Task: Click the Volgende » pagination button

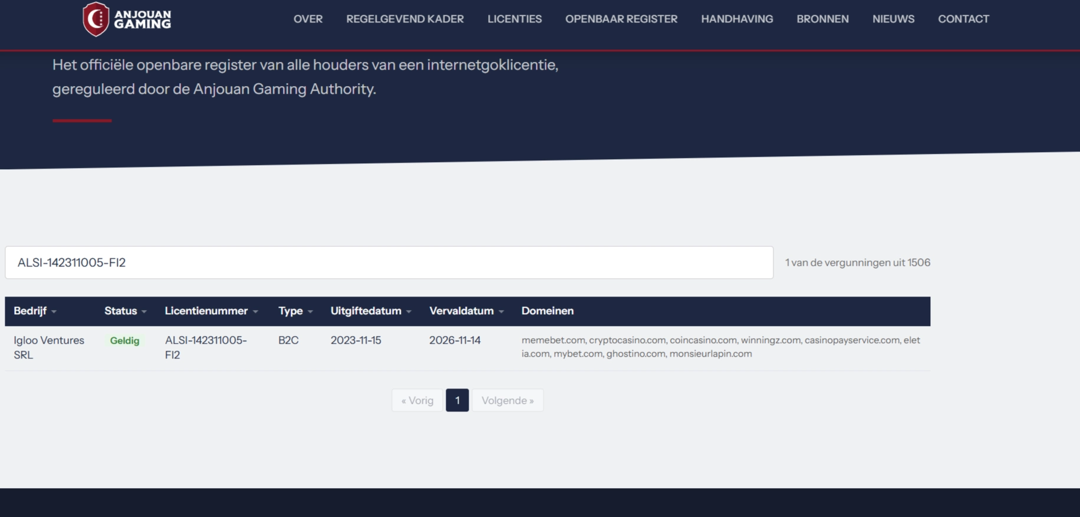Action: point(508,400)
